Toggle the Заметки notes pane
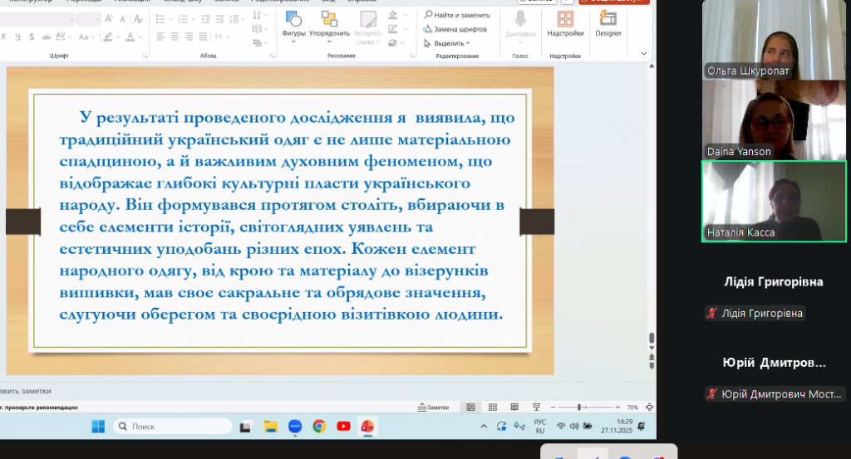851x459 pixels. coord(432,408)
